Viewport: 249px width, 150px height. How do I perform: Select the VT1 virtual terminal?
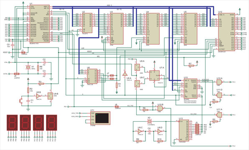point(100,118)
